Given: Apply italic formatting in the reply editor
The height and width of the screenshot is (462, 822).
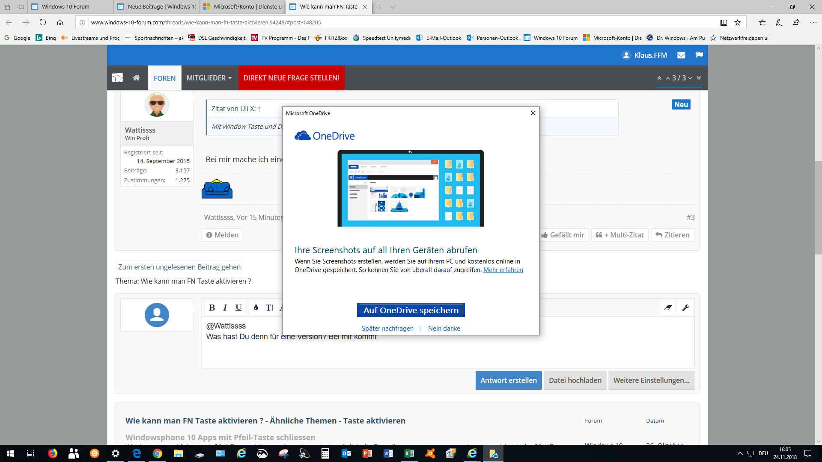Looking at the screenshot, I should (x=225, y=308).
